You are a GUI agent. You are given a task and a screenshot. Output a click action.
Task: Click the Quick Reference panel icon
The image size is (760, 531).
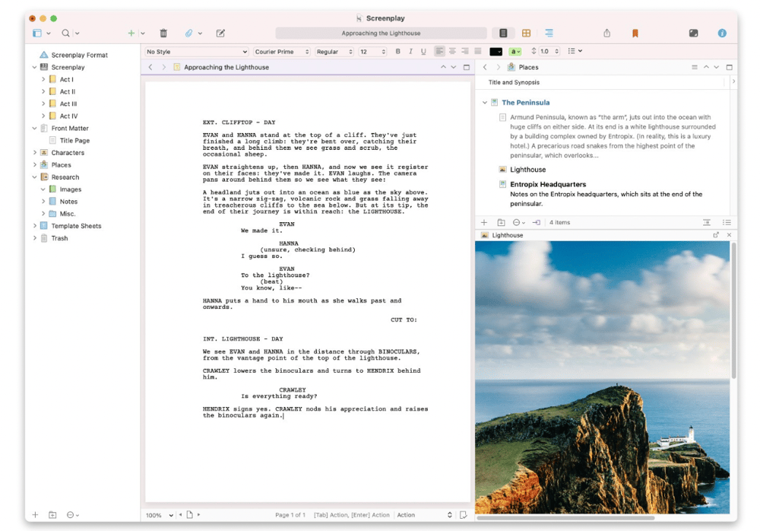click(694, 33)
